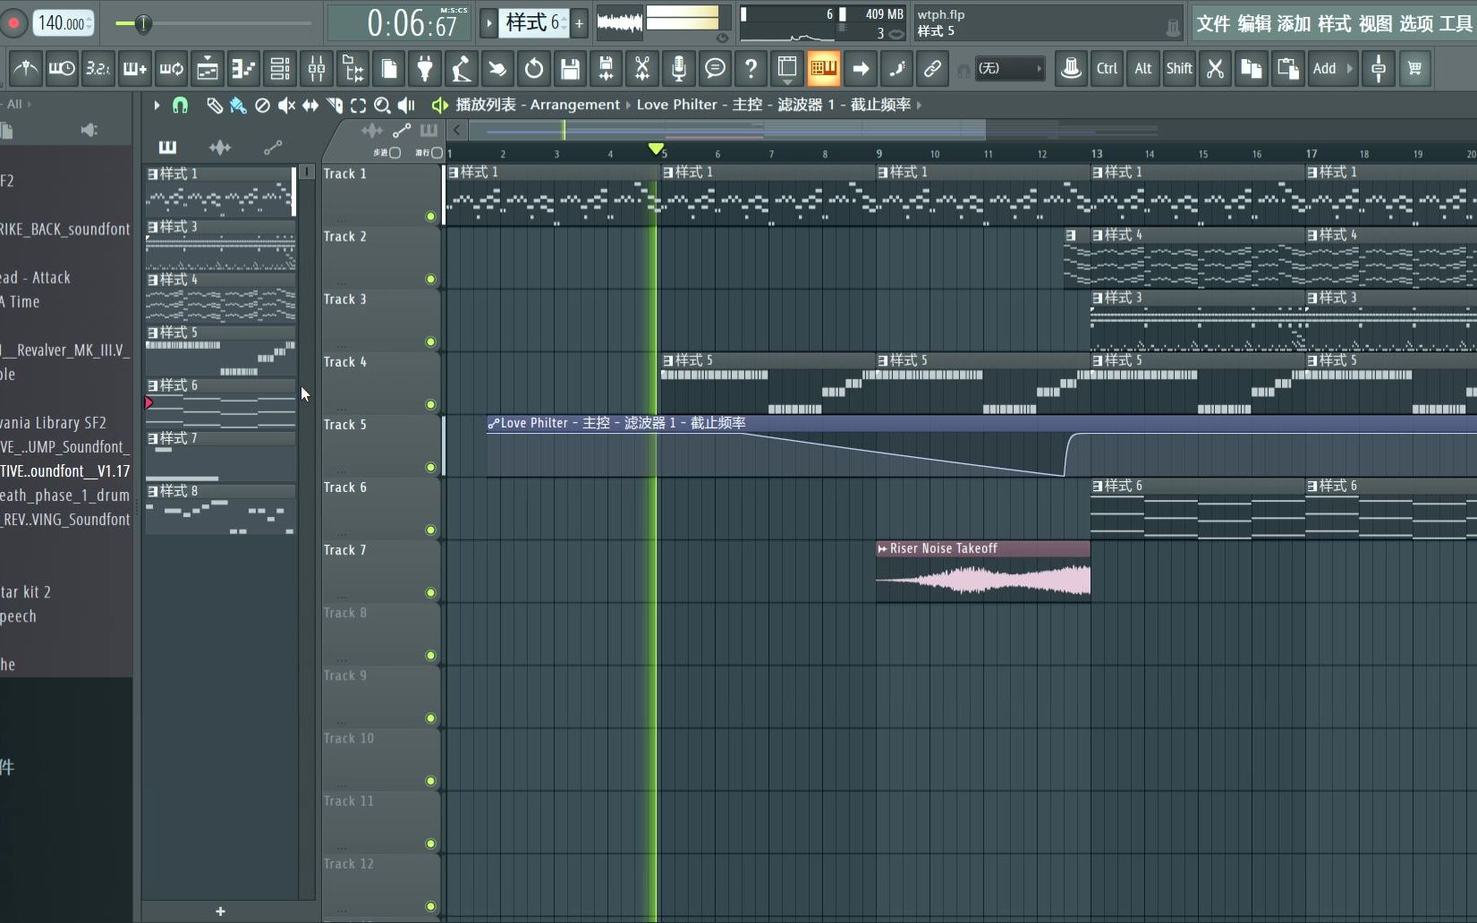Open the 添加 menu

coord(1294,23)
